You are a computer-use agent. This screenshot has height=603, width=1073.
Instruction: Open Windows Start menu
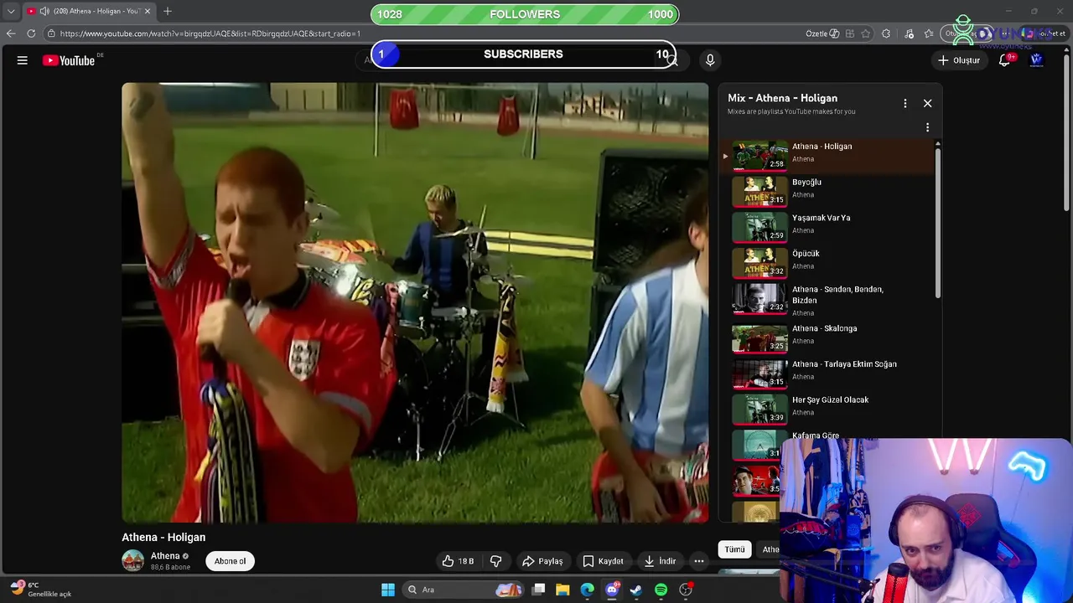(388, 590)
